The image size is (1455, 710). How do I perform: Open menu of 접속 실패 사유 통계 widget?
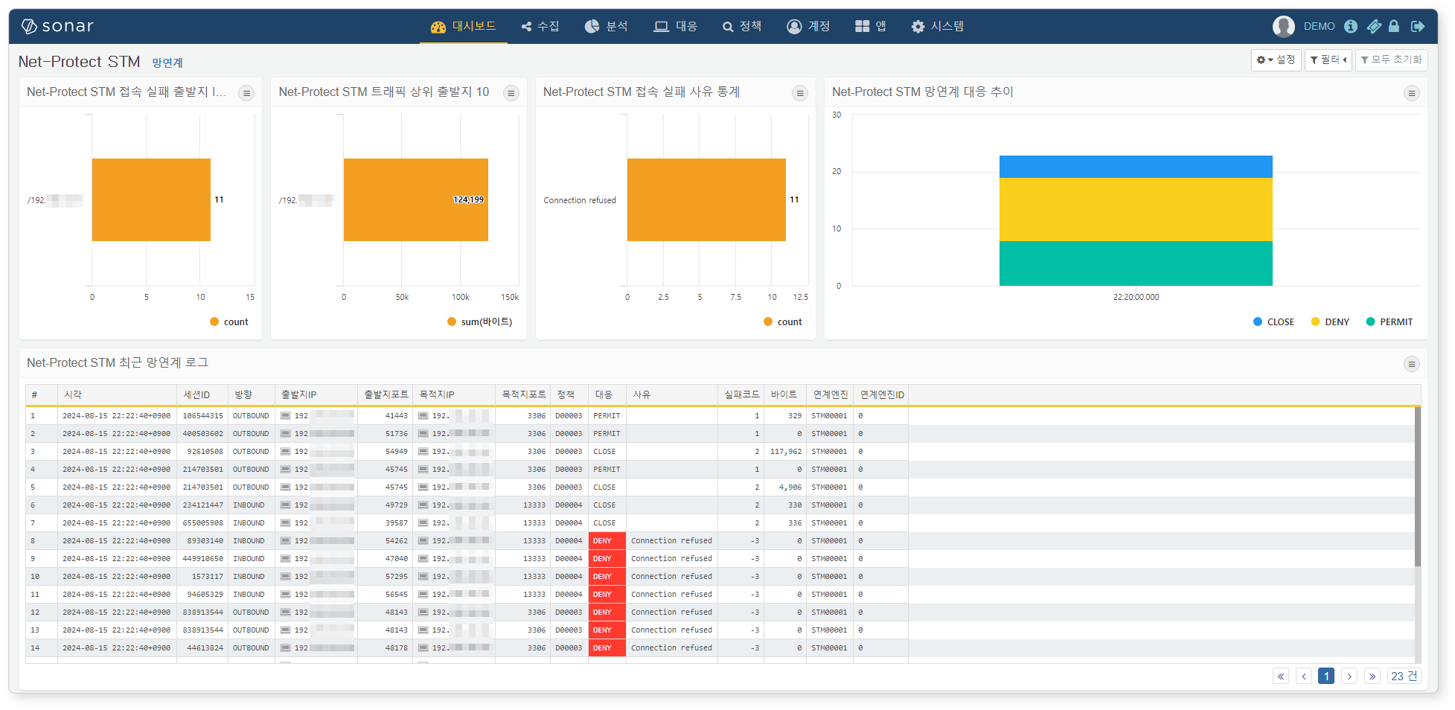[800, 93]
